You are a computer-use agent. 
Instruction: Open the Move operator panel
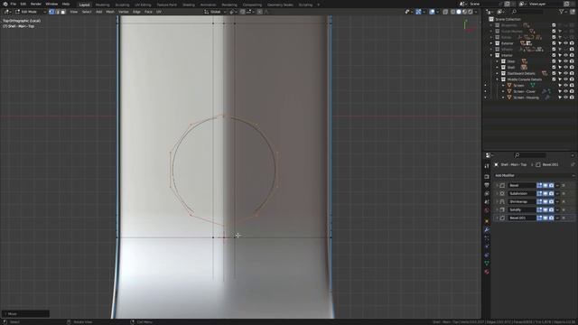(25, 314)
